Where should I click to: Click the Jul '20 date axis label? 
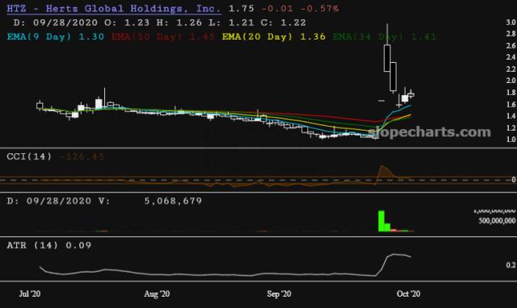(x=30, y=293)
